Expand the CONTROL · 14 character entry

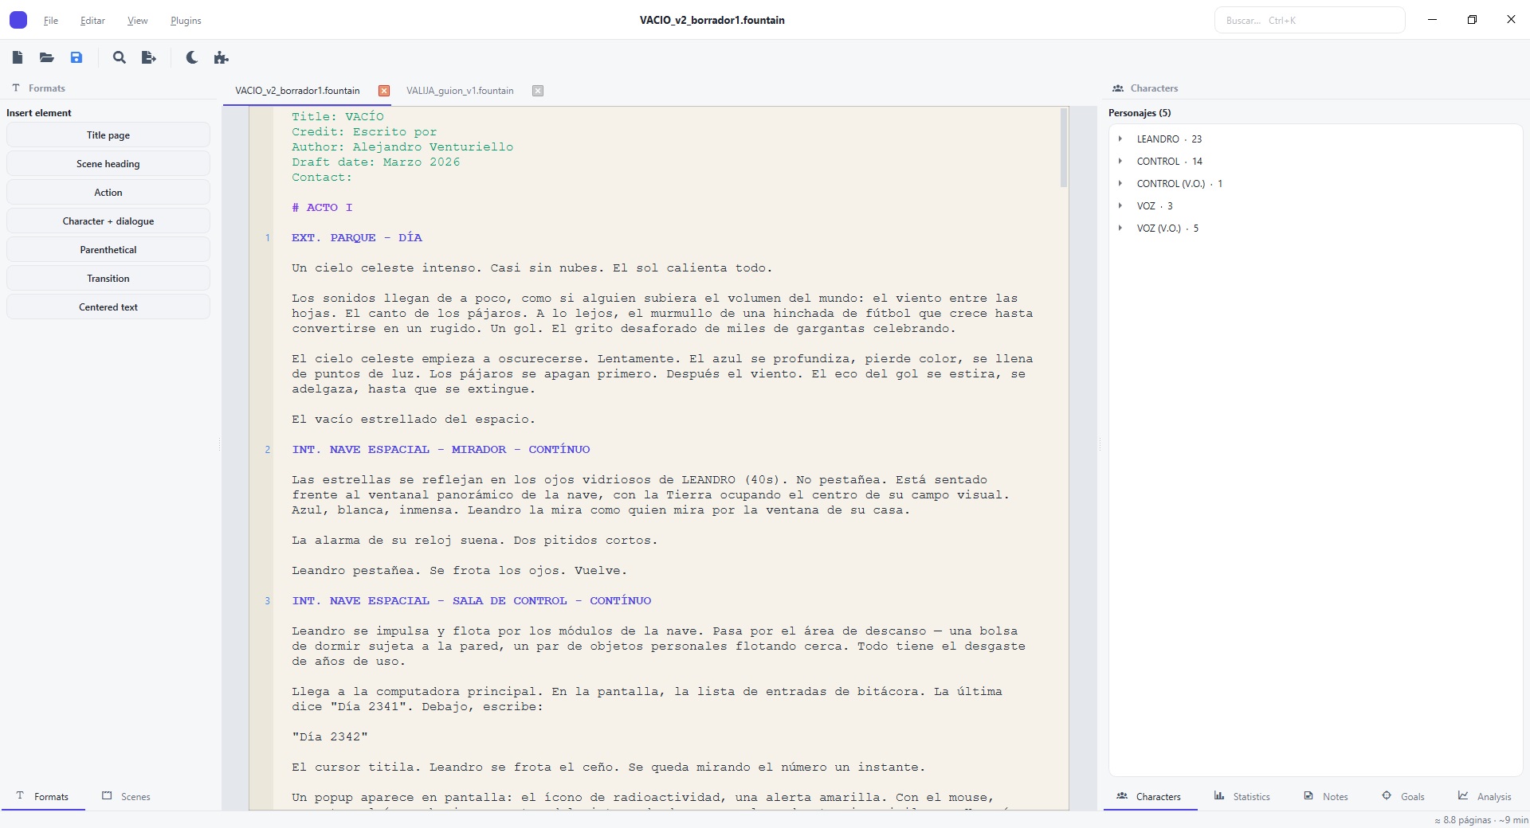[x=1120, y=161]
